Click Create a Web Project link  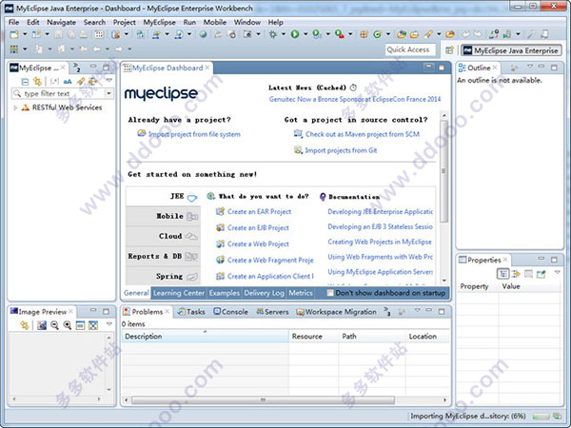(258, 243)
